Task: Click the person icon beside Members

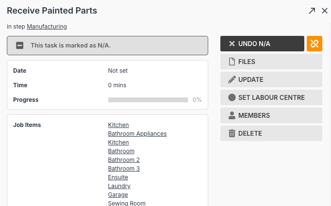Action: [232, 115]
